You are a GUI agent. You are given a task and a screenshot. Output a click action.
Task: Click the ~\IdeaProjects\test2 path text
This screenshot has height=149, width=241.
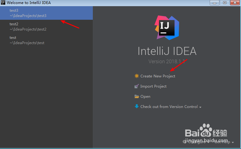(x=28, y=29)
